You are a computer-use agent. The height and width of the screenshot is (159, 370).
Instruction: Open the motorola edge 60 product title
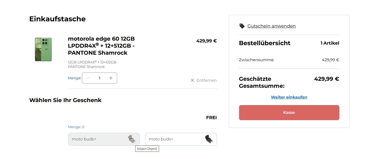tap(101, 46)
